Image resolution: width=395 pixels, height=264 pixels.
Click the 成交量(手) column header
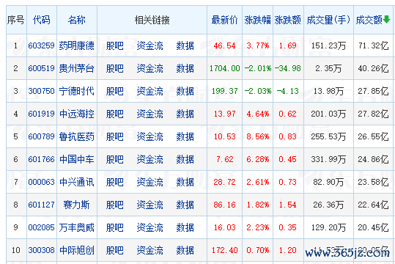pyautogui.click(x=328, y=20)
